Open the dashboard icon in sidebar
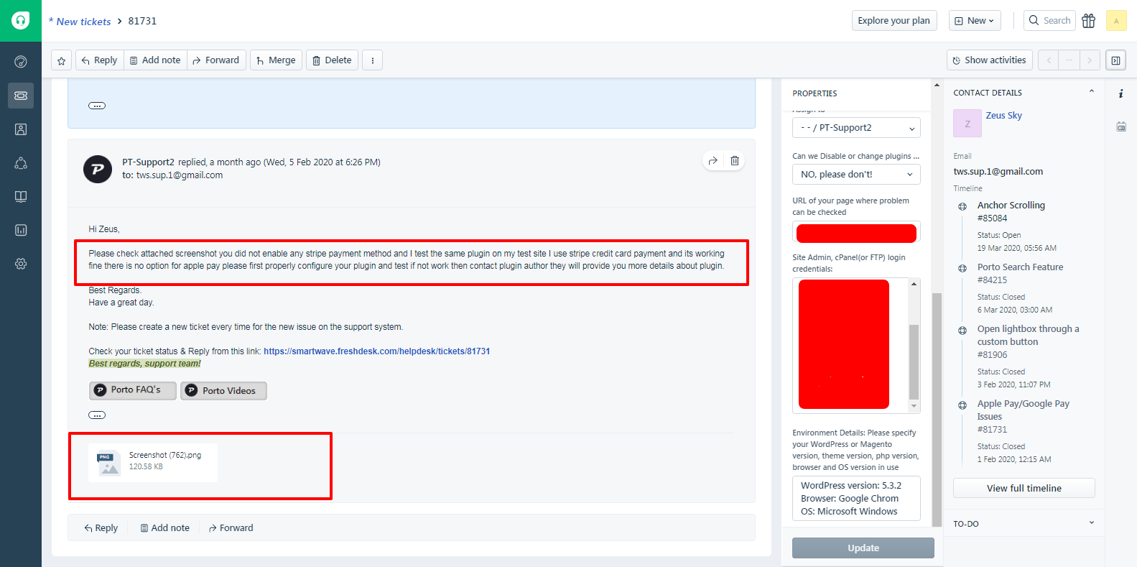 [x=21, y=62]
